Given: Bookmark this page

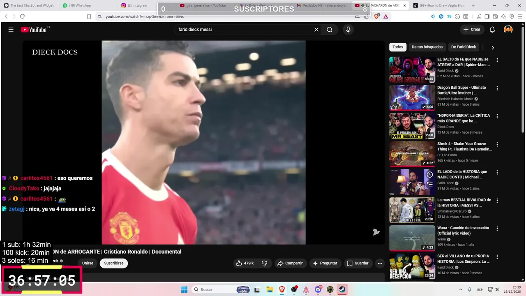Looking at the screenshot, I should pos(89,16).
